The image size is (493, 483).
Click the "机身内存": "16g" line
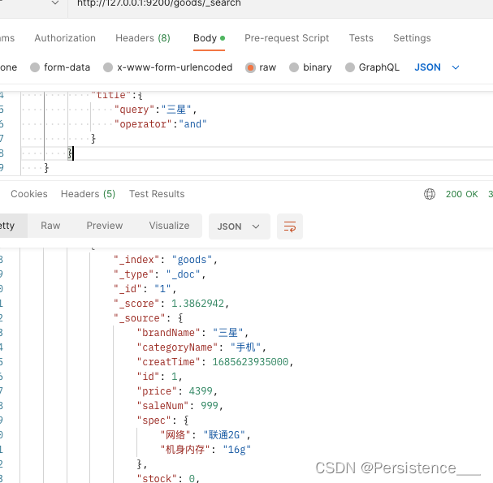(205, 450)
